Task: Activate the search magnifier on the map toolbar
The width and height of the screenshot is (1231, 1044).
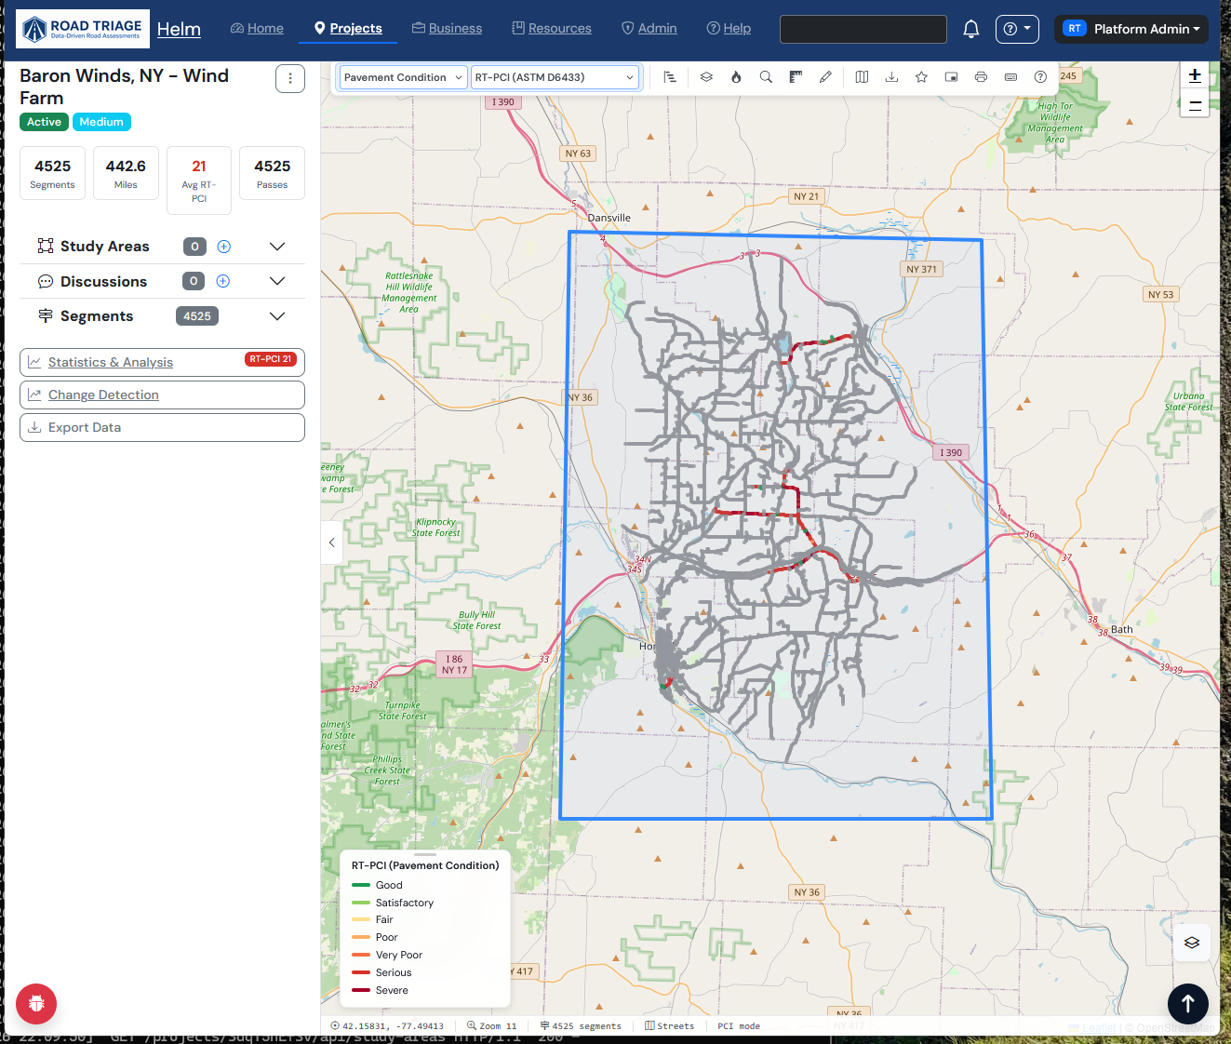Action: pos(766,77)
